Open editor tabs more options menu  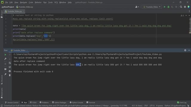point(189,11)
